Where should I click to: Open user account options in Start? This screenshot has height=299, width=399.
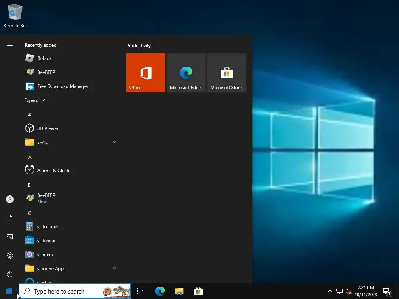(x=10, y=199)
